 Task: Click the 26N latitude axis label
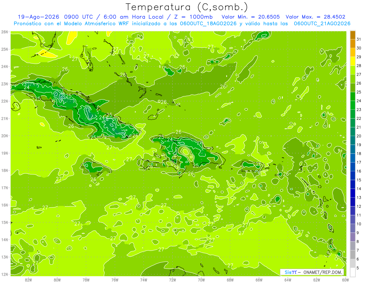(x=4, y=32)
